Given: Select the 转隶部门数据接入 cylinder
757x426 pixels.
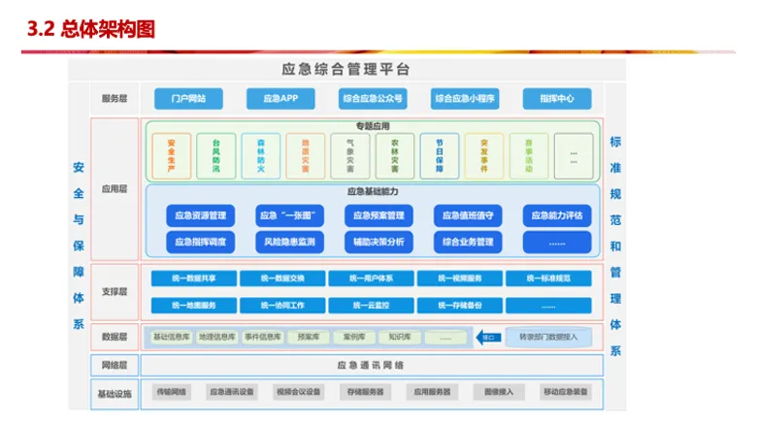Looking at the screenshot, I should (549, 337).
